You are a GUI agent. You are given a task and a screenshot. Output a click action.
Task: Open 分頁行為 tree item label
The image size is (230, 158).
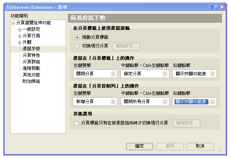click(x=31, y=36)
